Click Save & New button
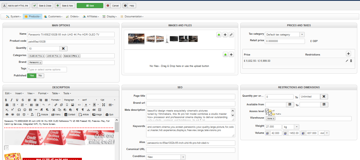The height and width of the screenshot is (160, 360). pyautogui.click(x=65, y=6)
